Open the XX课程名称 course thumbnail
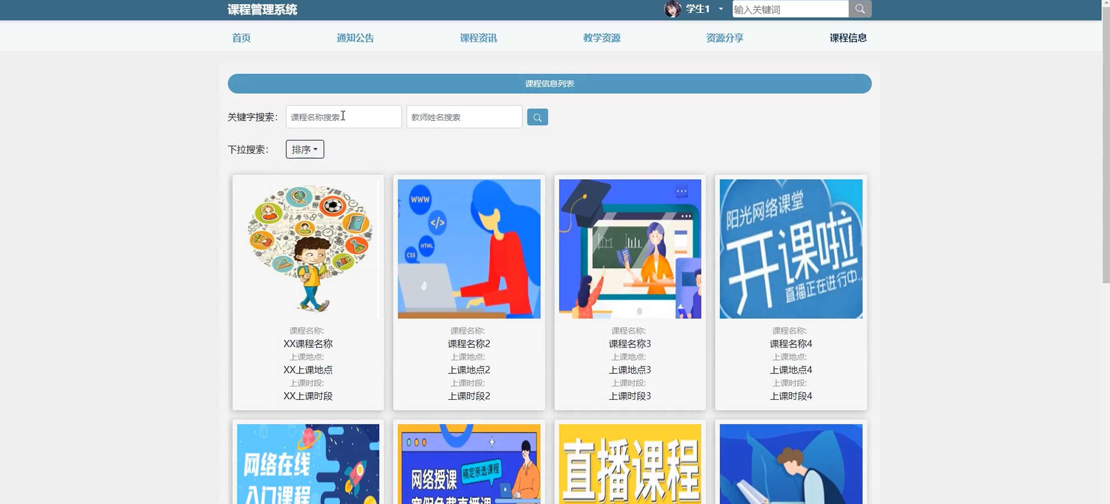Image resolution: width=1110 pixels, height=504 pixels. click(308, 249)
